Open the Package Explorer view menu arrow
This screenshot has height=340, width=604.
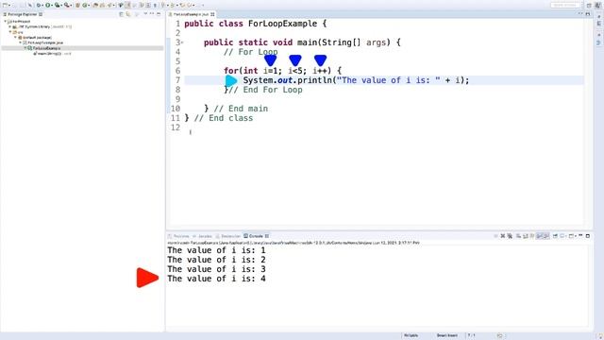click(145, 14)
